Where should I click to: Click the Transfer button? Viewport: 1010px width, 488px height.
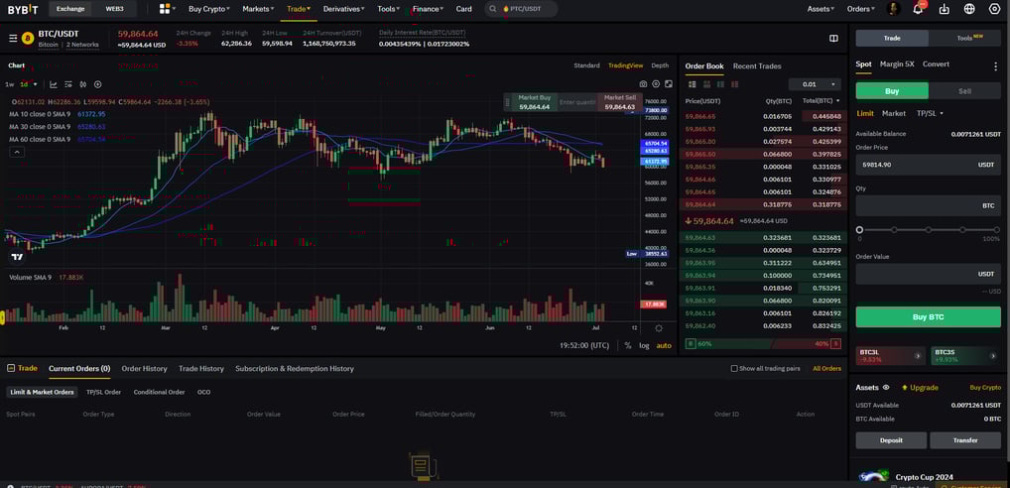coord(965,440)
